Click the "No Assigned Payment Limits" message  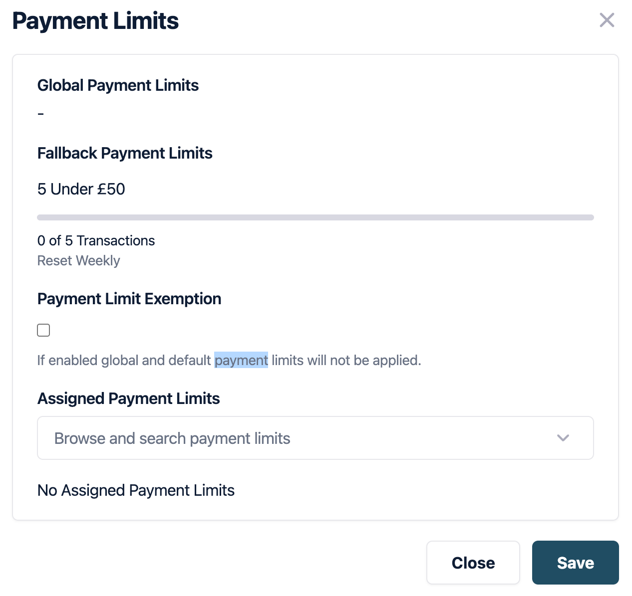(136, 490)
